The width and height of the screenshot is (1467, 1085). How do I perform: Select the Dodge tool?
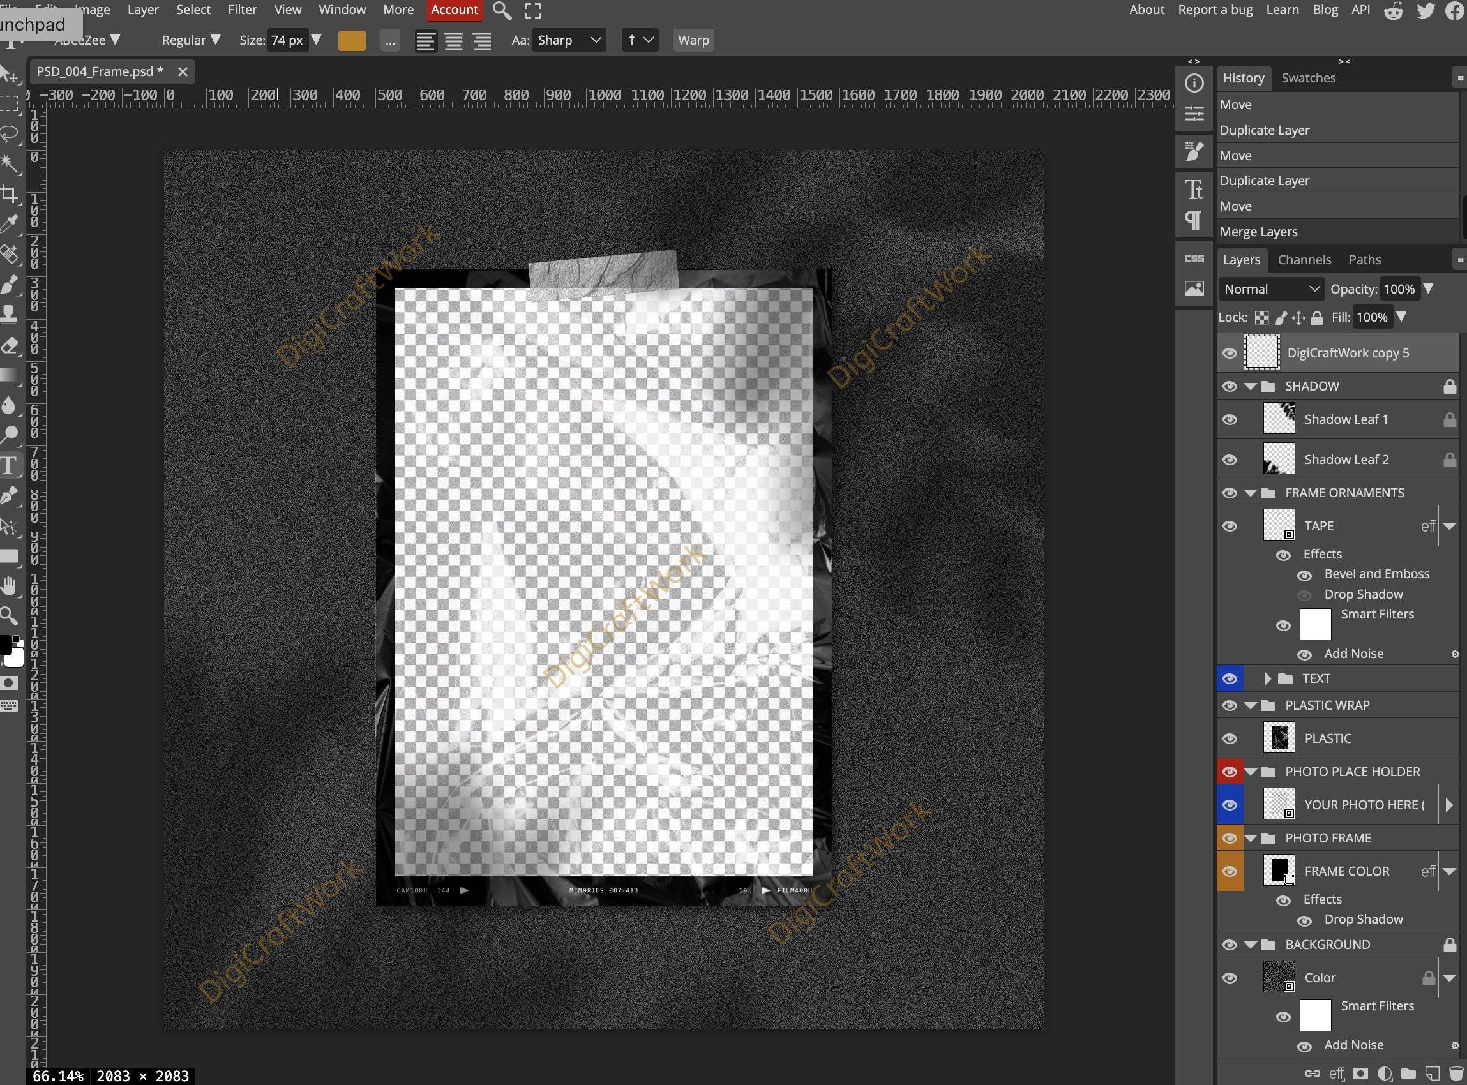point(9,435)
